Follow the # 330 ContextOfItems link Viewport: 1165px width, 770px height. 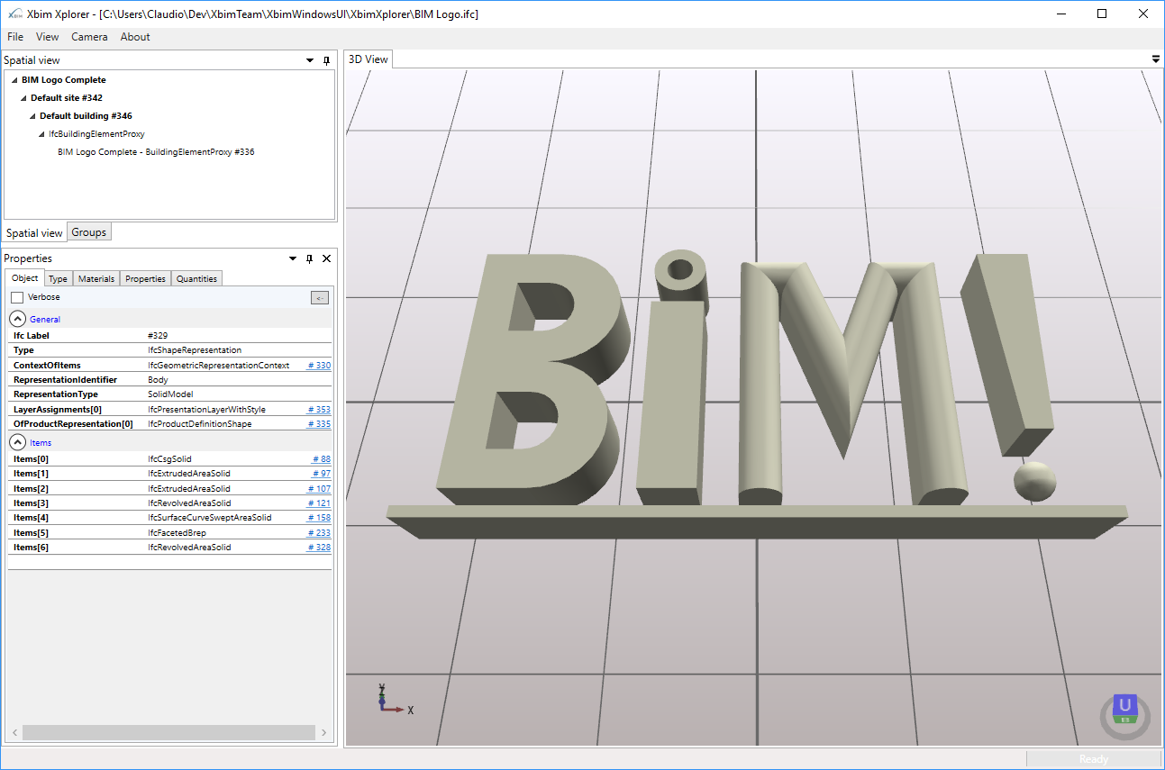[x=319, y=366]
